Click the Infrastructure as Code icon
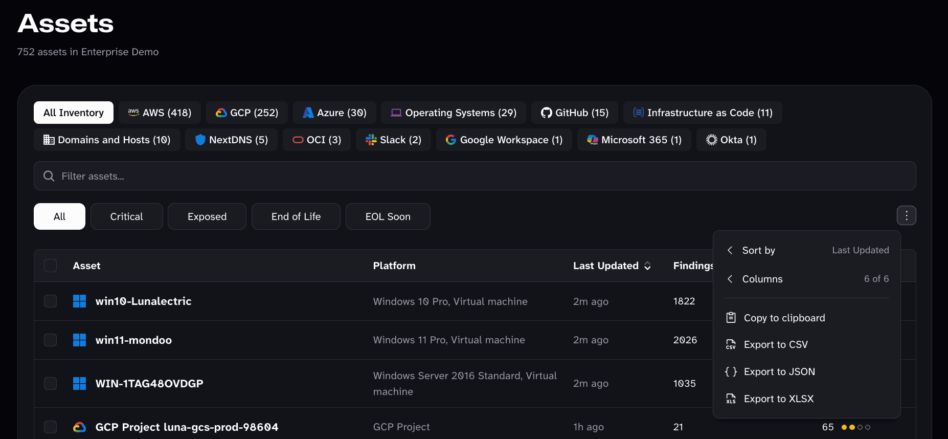948x439 pixels. [x=639, y=113]
